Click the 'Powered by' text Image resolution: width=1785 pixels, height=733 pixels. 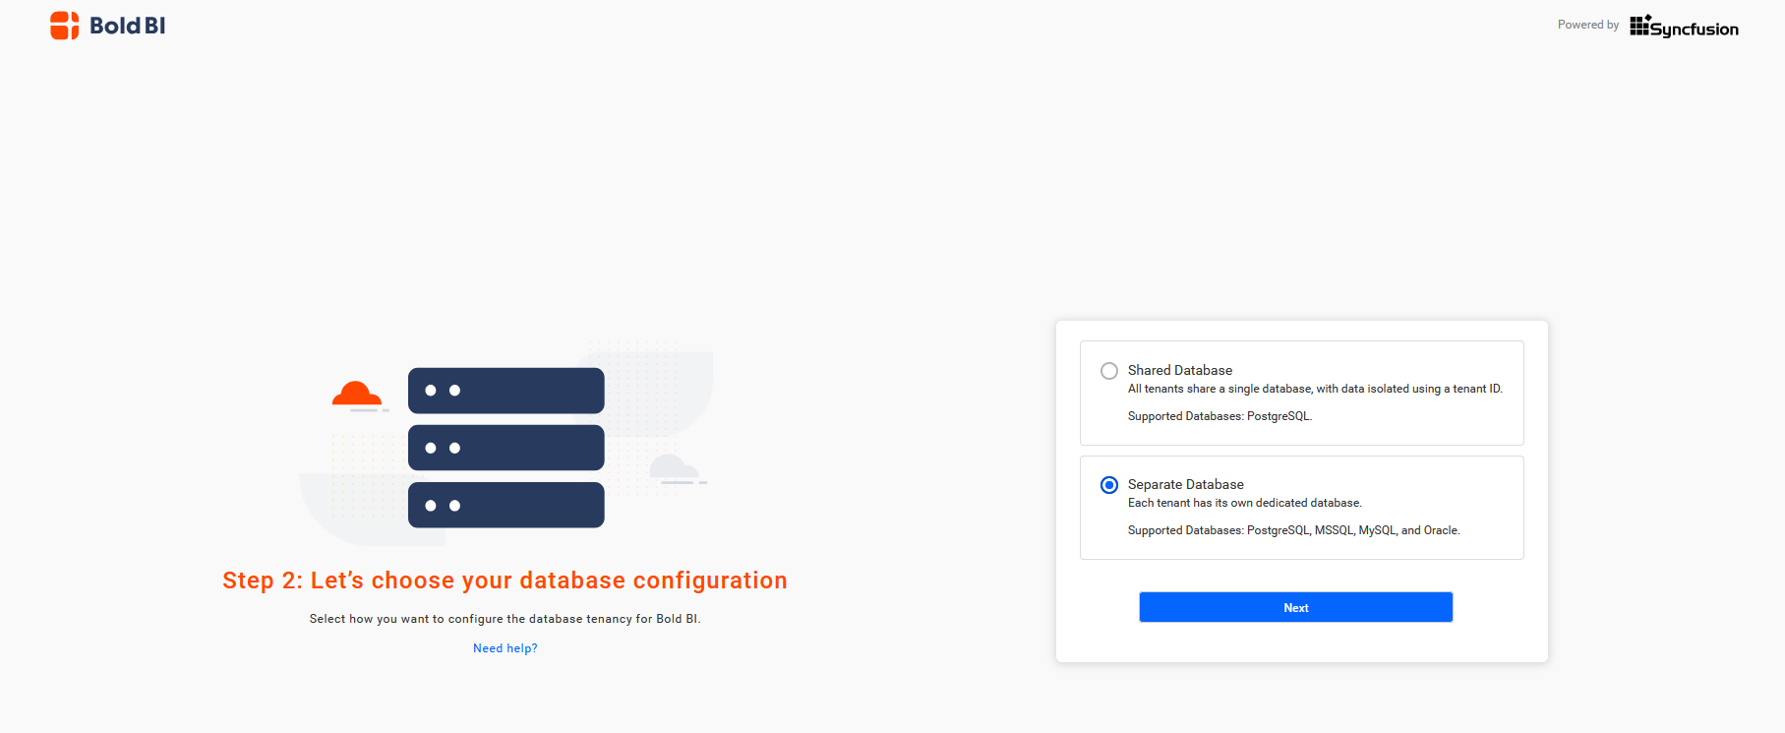pos(1587,26)
